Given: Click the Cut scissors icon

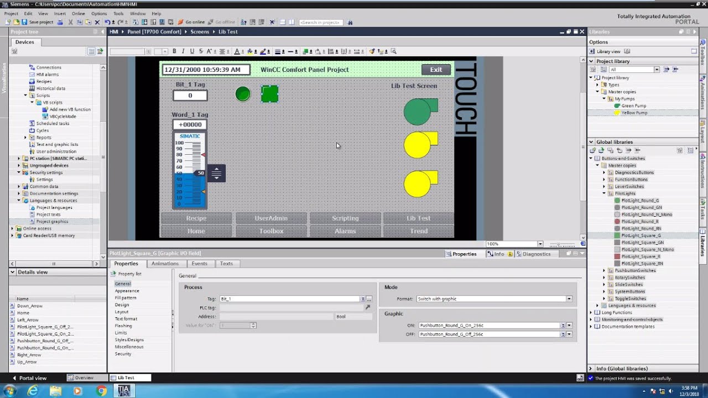Looking at the screenshot, I should [x=70, y=22].
